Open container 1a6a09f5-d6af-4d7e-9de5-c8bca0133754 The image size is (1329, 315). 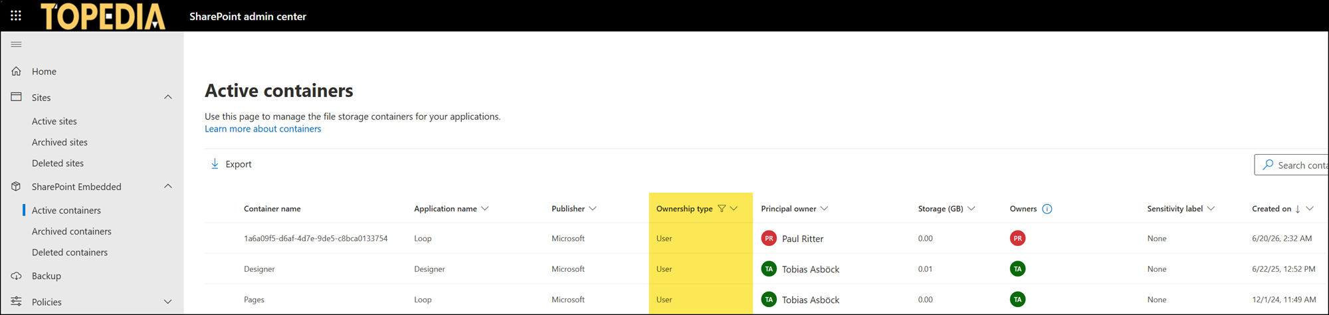tap(316, 239)
